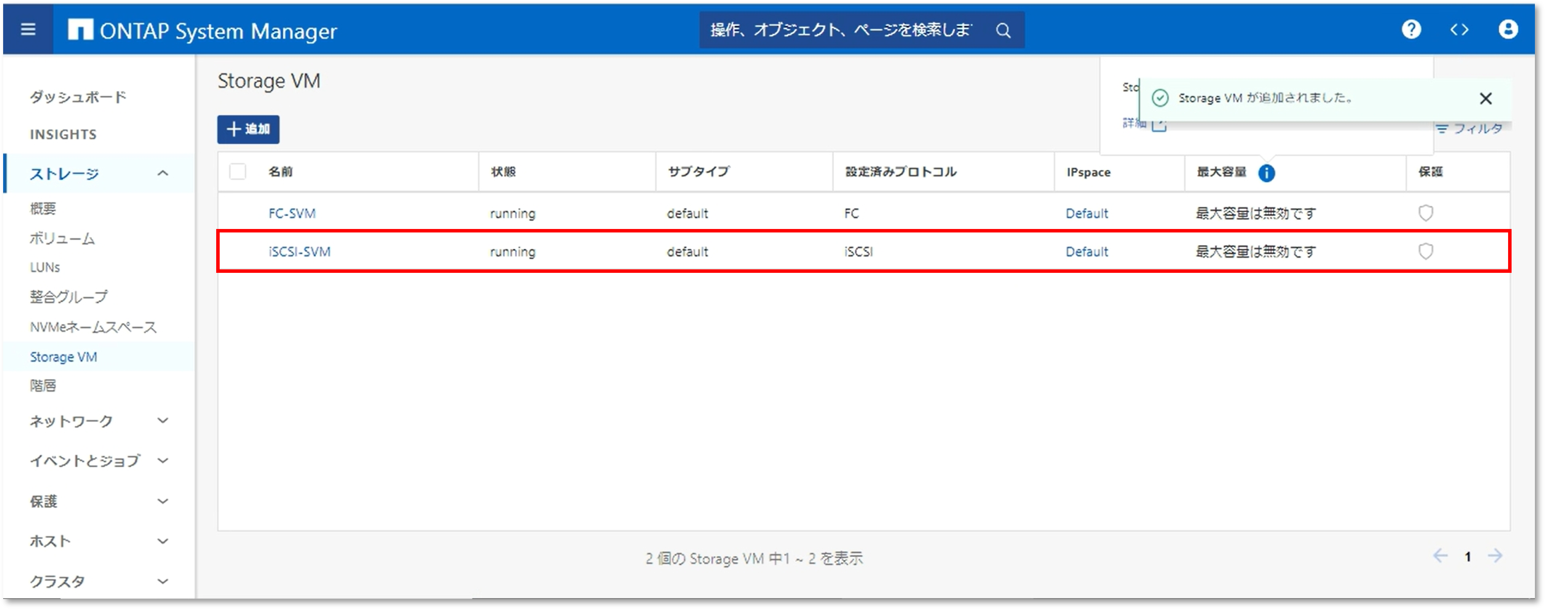Open the FC-SVM link
Image resolution: width=1545 pixels, height=609 pixels.
pyautogui.click(x=292, y=213)
